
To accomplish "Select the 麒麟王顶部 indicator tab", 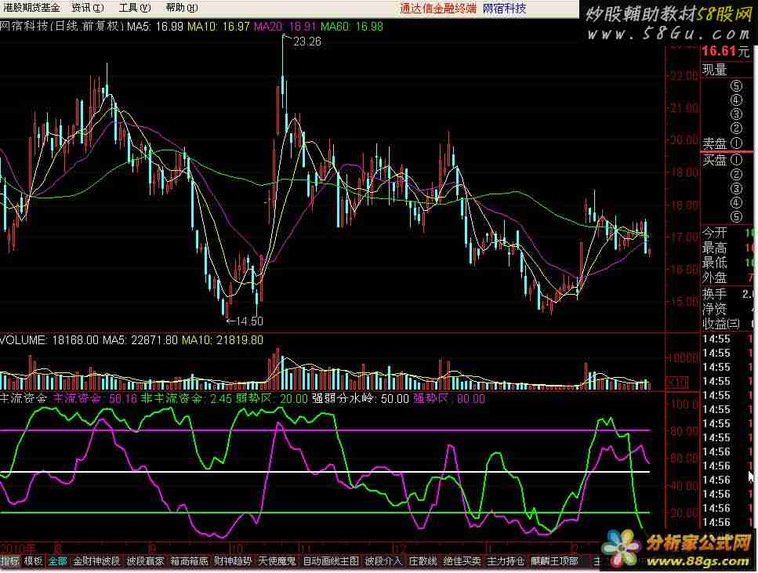I will tap(554, 561).
